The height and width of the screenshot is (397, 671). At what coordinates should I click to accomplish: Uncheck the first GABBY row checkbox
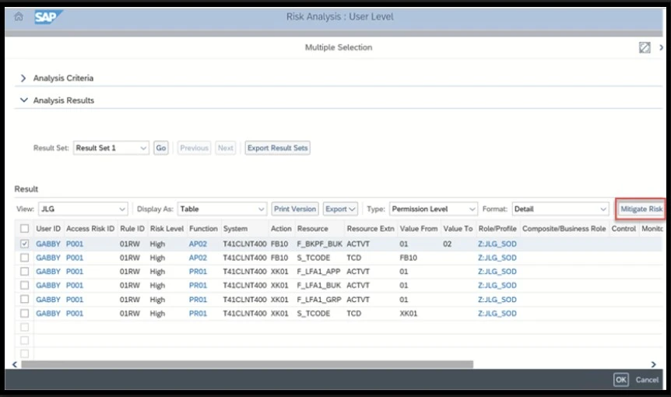tap(25, 244)
